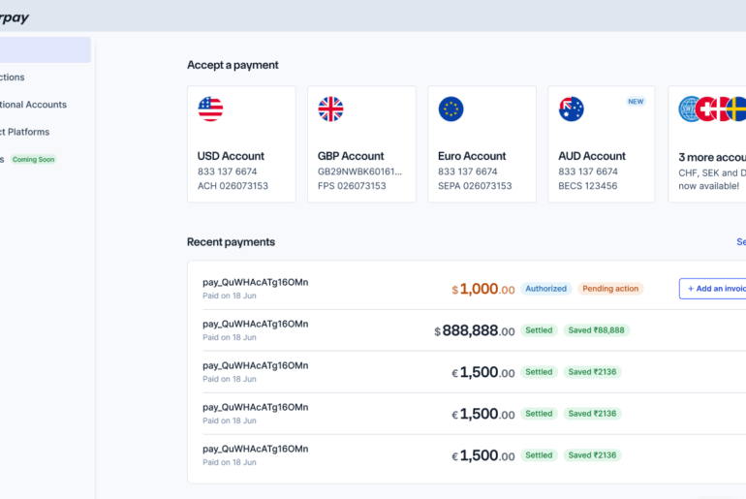Screen dimensions: 746x499
Task: Click the GBP Account UK flag icon
Action: click(x=330, y=109)
